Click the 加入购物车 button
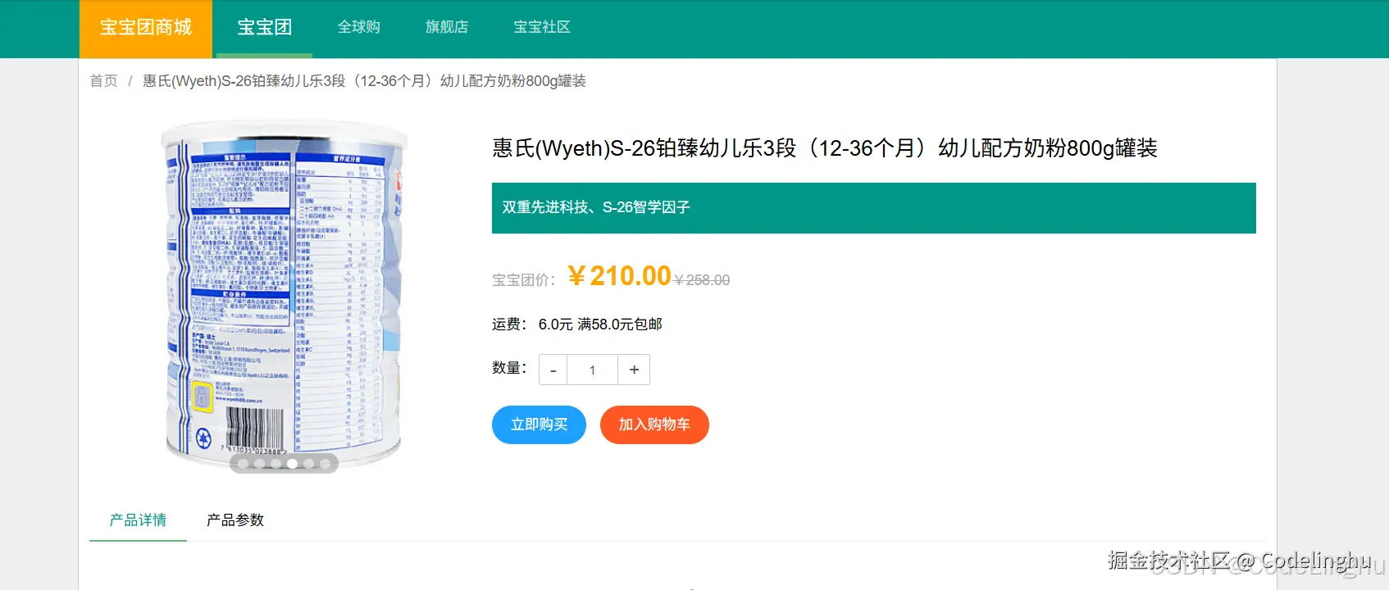The height and width of the screenshot is (590, 1389). tap(654, 424)
